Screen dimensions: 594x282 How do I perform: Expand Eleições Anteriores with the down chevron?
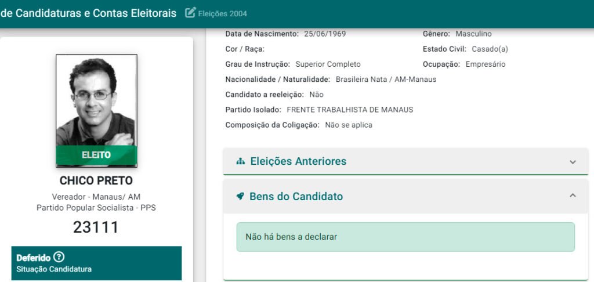573,162
